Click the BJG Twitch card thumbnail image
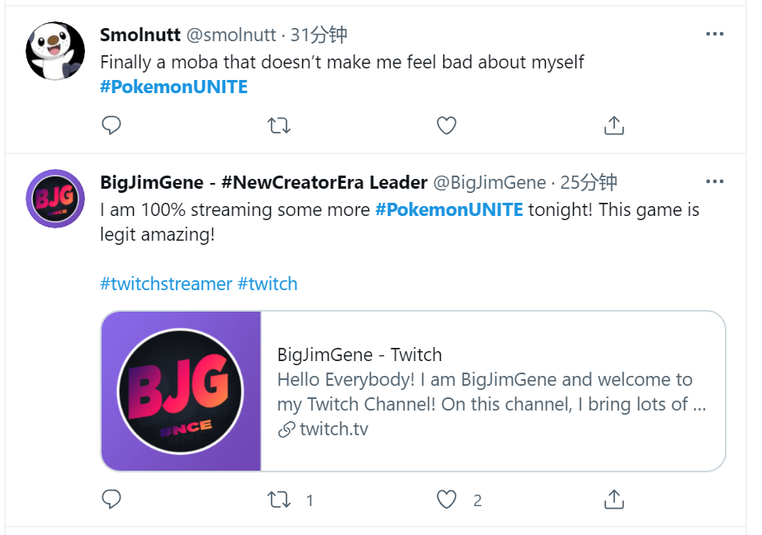762x535 pixels. coord(182,391)
